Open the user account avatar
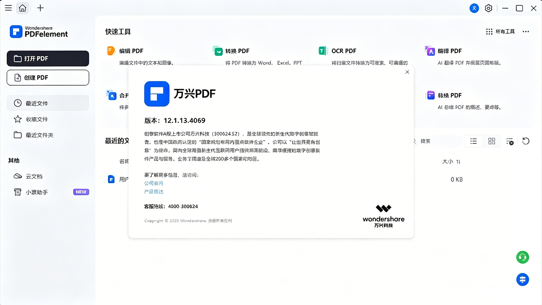This screenshot has width=542, height=305. [474, 8]
